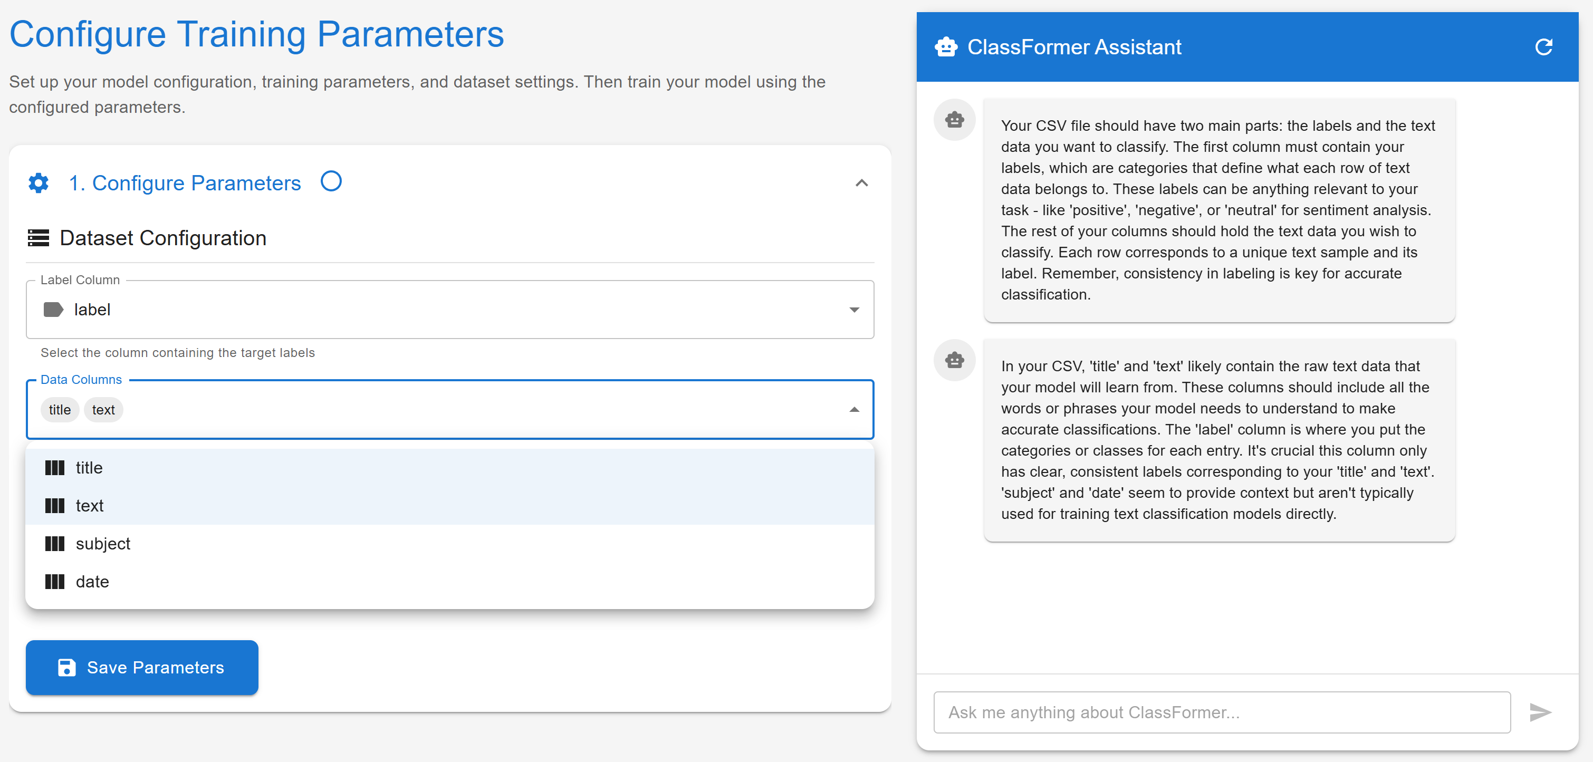1593x762 pixels.
Task: Click the Save Parameters button
Action: pos(141,668)
